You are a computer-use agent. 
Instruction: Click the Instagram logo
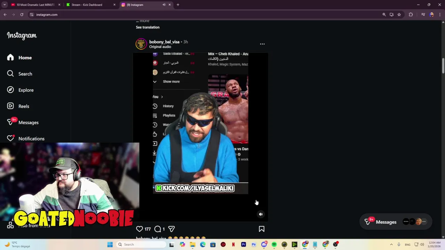pyautogui.click(x=22, y=35)
